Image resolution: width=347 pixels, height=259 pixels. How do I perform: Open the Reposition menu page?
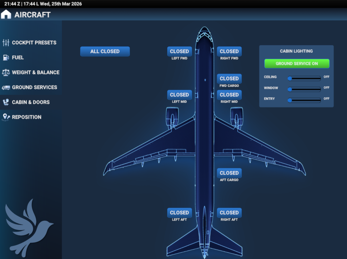coord(26,117)
